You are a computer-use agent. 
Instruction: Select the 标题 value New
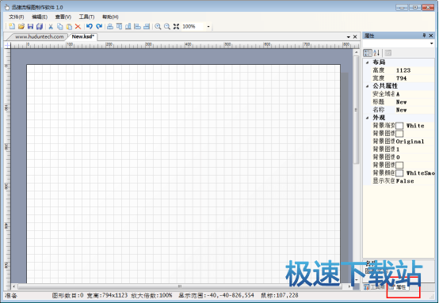[x=401, y=102]
